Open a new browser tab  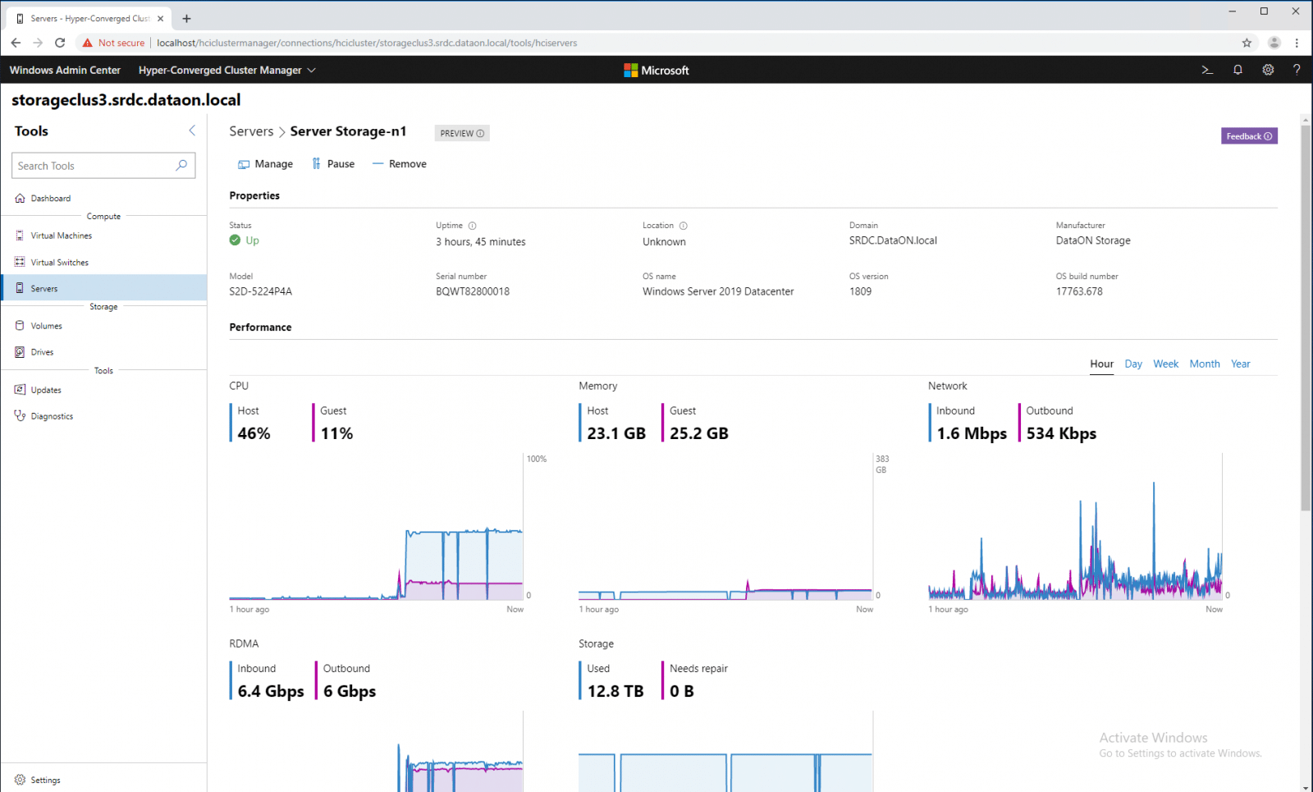(186, 18)
